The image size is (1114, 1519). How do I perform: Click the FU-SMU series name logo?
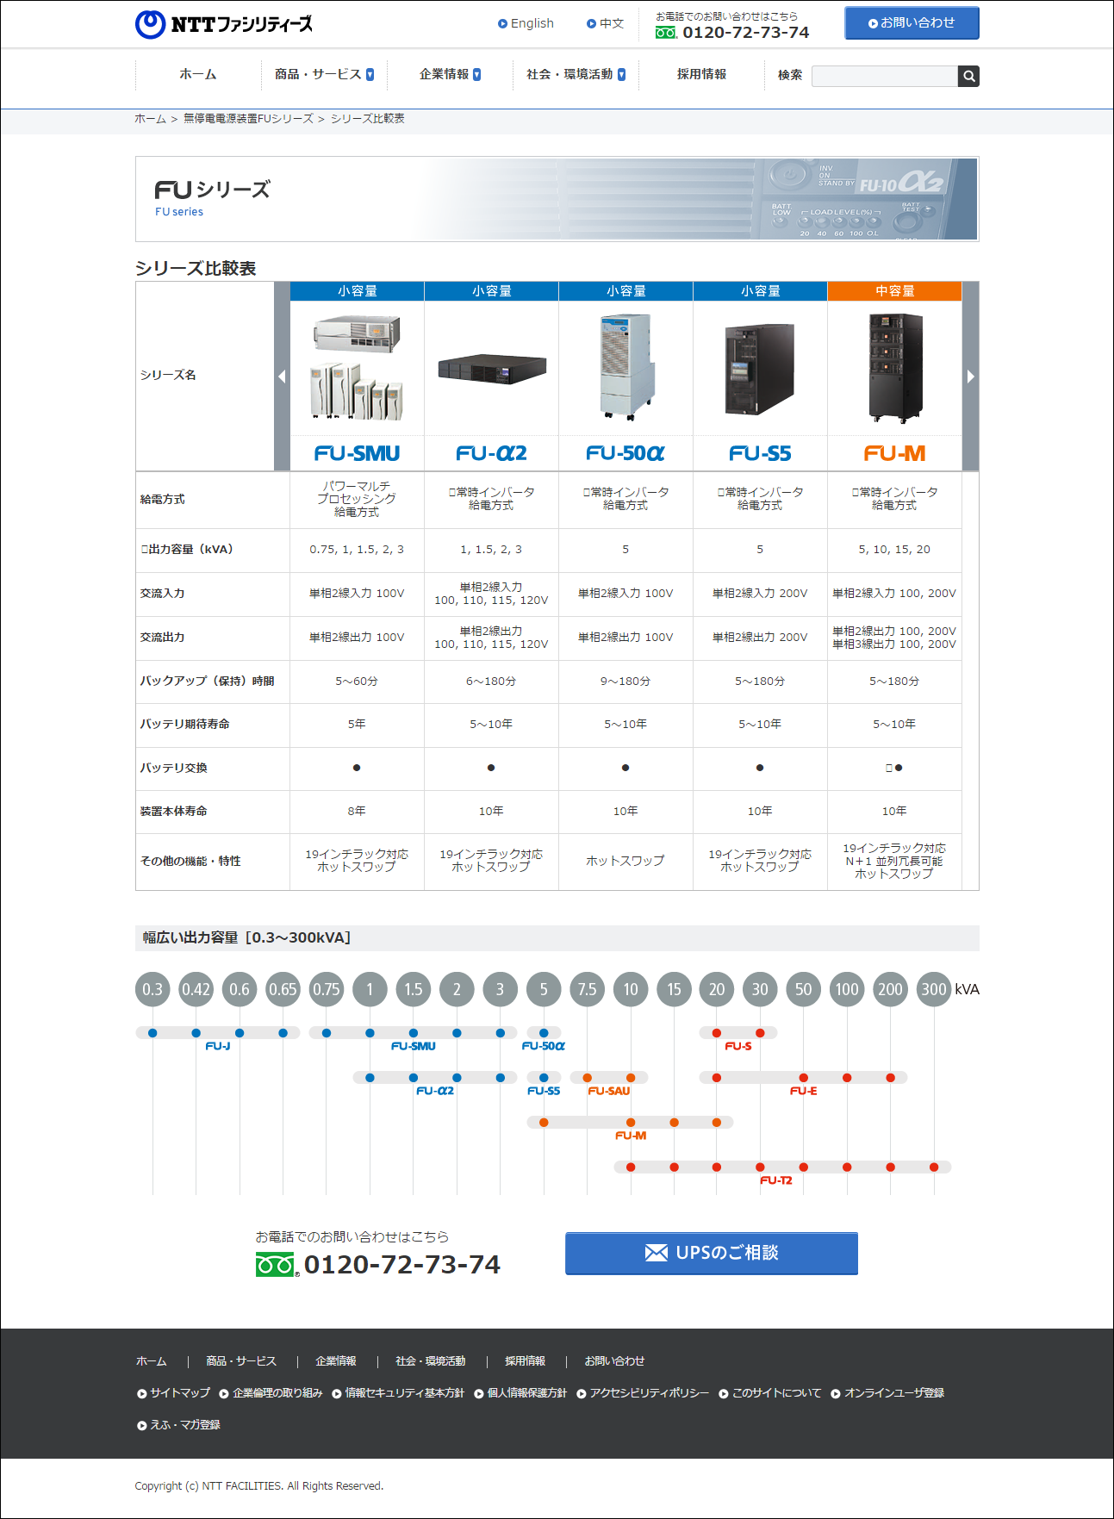(x=357, y=453)
